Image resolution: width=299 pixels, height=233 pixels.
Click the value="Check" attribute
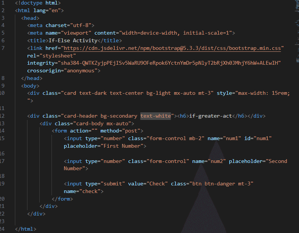148,184
